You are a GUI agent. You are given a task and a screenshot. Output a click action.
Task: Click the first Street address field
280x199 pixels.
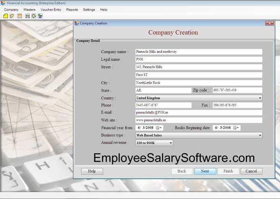pyautogui.click(x=199, y=67)
